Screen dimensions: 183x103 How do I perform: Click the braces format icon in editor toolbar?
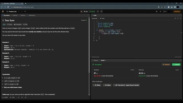pyautogui.click(x=178, y=18)
